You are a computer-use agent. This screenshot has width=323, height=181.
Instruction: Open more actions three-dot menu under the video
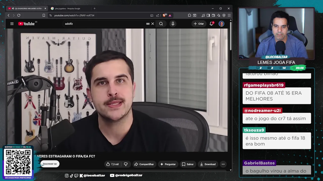click(x=223, y=164)
